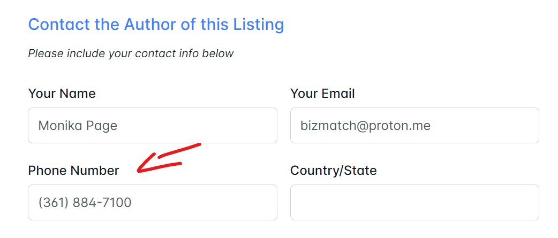Click the "Monika Page" placeholder text
558x238 pixels.
(x=78, y=126)
